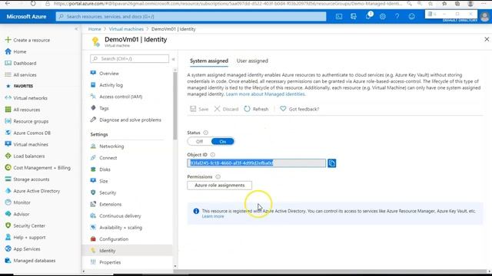Open Access control (IAM) item

[116, 97]
